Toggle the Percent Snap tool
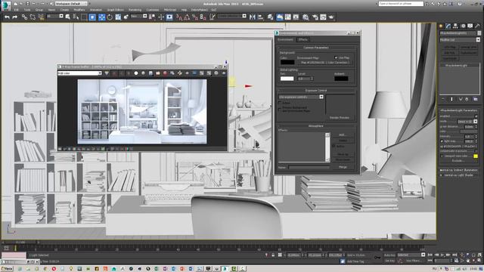Screen dimensions: 484x272 [x=195, y=17]
